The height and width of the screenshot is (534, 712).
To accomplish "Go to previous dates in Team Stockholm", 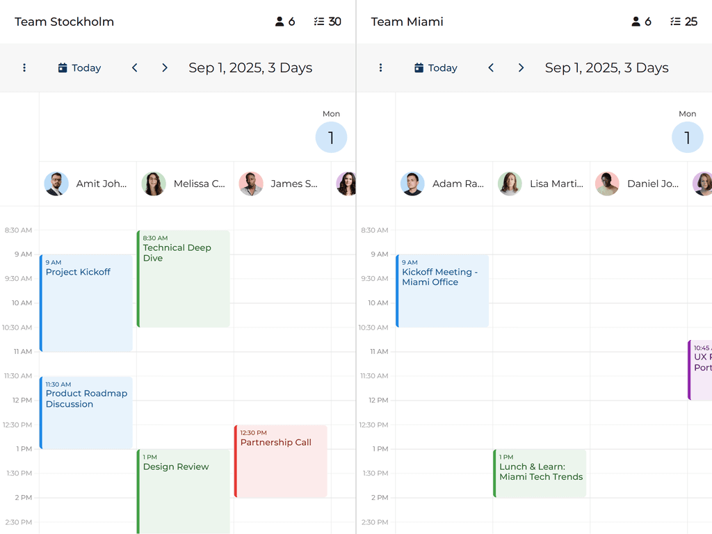I will tap(135, 68).
